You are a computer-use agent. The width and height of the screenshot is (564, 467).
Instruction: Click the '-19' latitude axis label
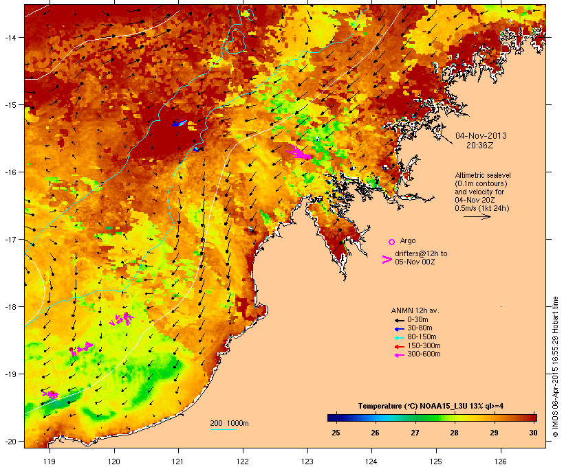10,374
